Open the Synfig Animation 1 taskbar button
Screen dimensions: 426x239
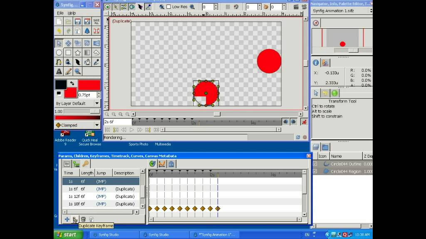tap(215, 235)
